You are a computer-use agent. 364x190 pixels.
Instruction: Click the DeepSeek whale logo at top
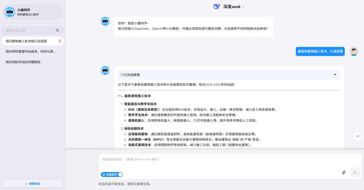click(x=217, y=6)
